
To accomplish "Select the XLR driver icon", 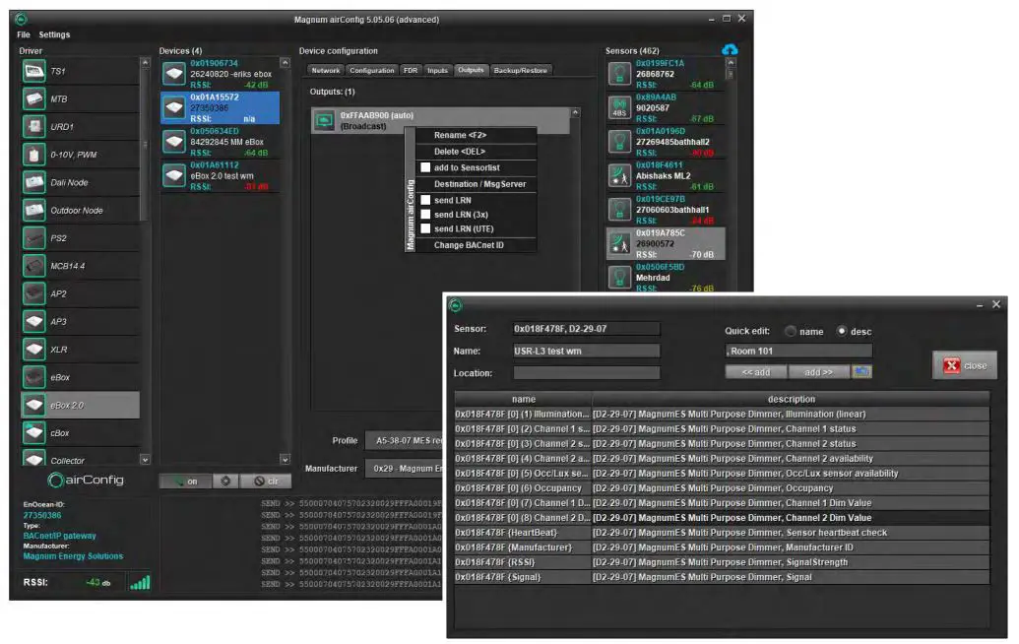I will pyautogui.click(x=33, y=350).
